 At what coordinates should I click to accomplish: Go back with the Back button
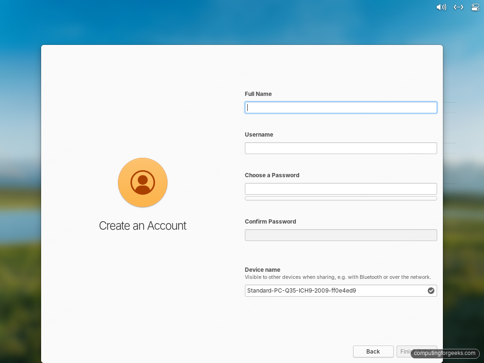373,351
